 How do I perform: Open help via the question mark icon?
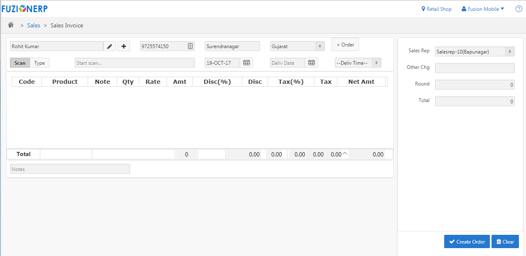[519, 8]
